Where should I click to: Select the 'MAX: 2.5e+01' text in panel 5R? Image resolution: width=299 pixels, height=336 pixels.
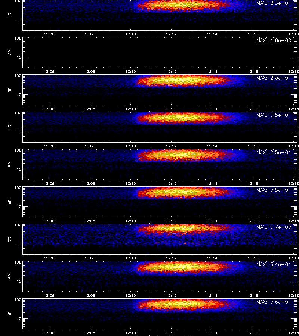click(x=274, y=152)
